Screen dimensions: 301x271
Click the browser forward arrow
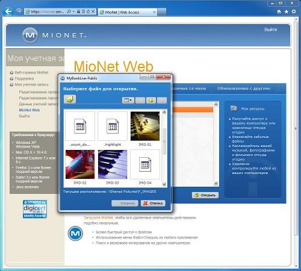coord(19,11)
